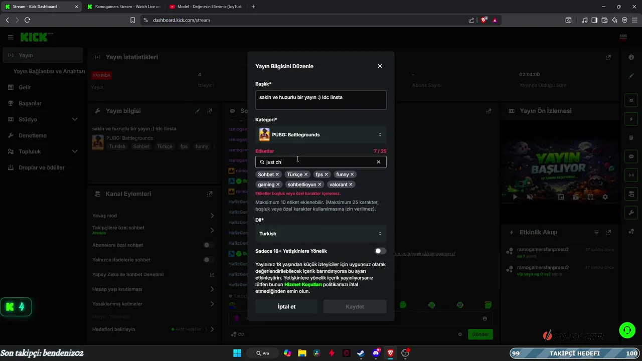Click the lightning bolt icon in right rail
The width and height of the screenshot is (642, 361).
point(631,119)
